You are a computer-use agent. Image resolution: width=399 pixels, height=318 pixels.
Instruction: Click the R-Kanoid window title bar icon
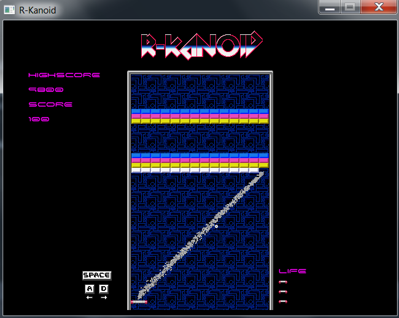9,10
